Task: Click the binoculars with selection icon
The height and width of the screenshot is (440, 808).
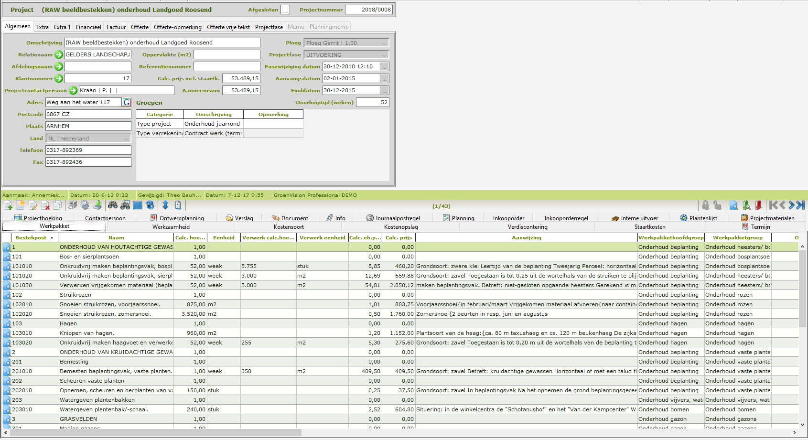Action: click(125, 205)
